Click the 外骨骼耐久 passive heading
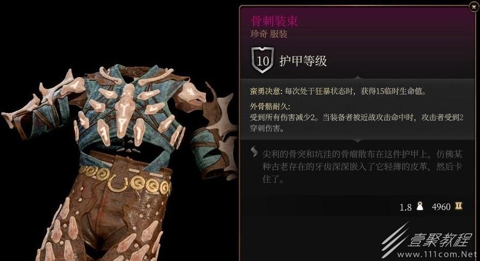The height and width of the screenshot is (261, 480). pos(270,106)
